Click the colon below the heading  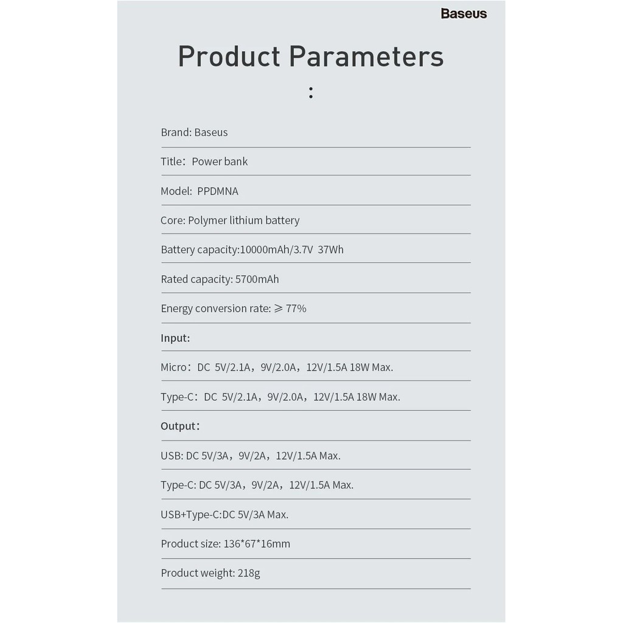pyautogui.click(x=311, y=93)
